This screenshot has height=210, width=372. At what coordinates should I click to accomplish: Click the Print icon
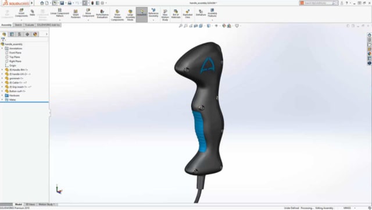tap(70, 3)
